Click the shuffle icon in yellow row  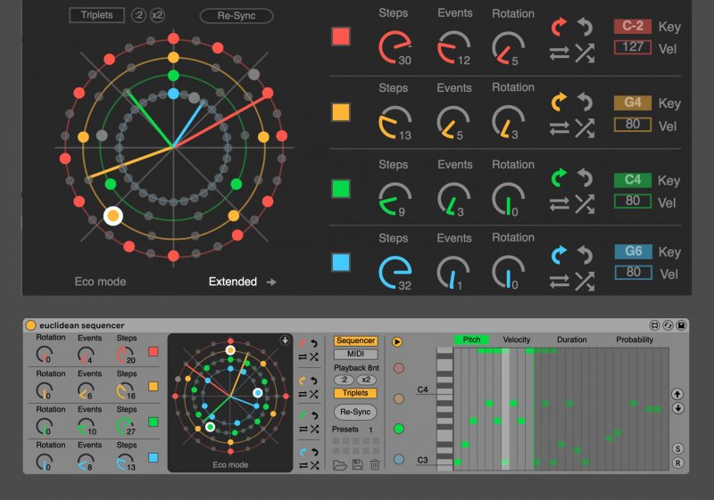click(x=585, y=128)
